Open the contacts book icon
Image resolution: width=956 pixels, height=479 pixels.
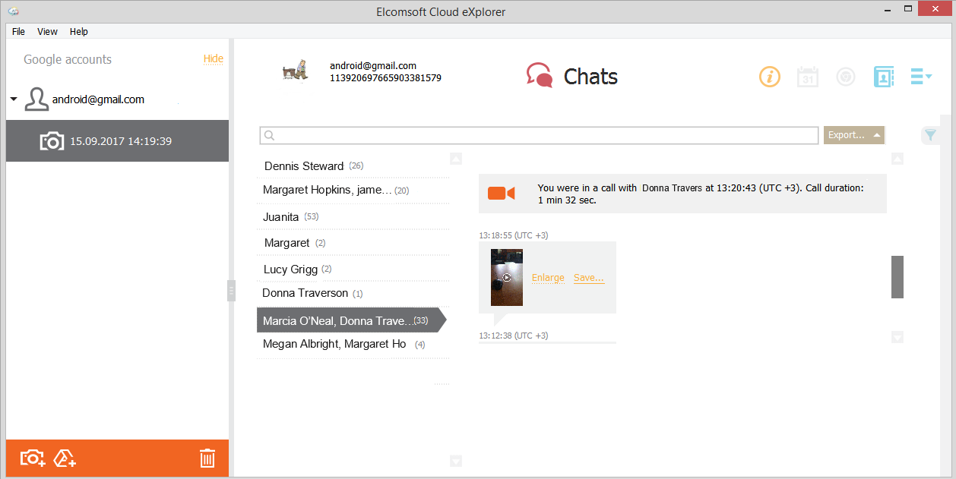pyautogui.click(x=883, y=77)
